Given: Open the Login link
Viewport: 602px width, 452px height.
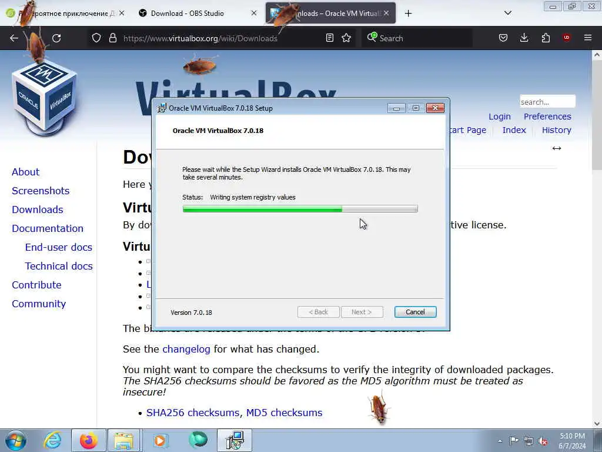Looking at the screenshot, I should (500, 117).
